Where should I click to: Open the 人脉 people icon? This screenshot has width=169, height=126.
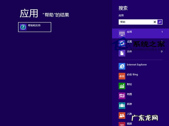[x=122, y=115]
